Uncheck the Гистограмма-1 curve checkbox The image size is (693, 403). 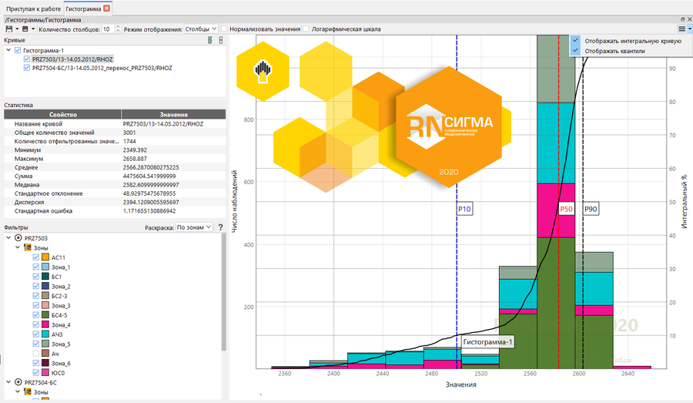tap(17, 50)
